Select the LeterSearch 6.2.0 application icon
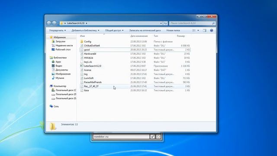 (82, 66)
